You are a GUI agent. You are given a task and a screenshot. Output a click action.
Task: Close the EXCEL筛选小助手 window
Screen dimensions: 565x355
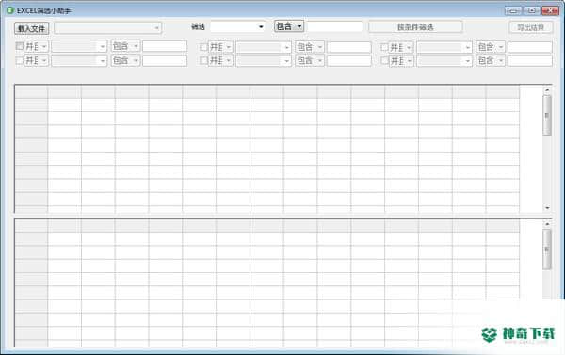click(x=550, y=10)
